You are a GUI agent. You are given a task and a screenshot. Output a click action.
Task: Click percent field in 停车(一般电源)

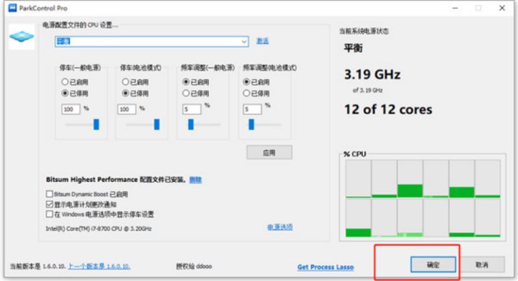tap(71, 109)
